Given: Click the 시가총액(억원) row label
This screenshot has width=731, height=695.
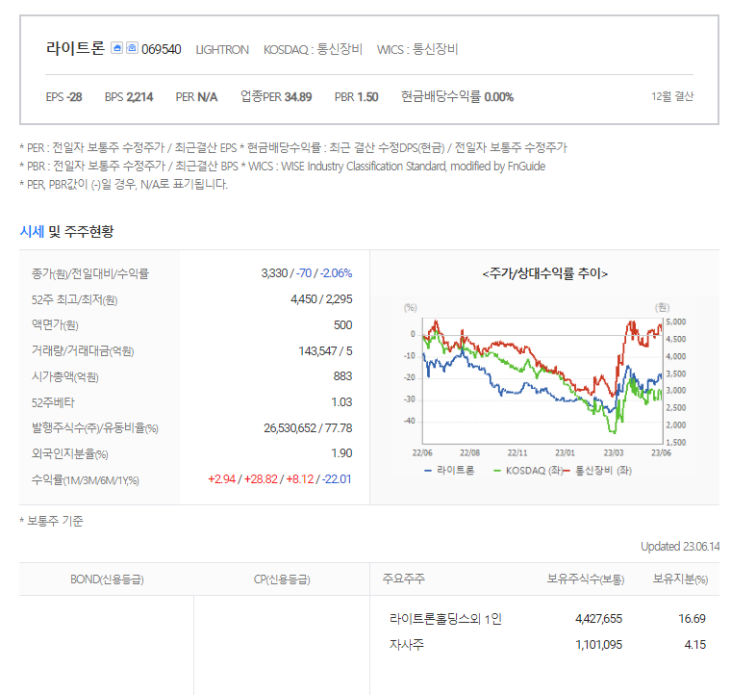Looking at the screenshot, I should [64, 377].
